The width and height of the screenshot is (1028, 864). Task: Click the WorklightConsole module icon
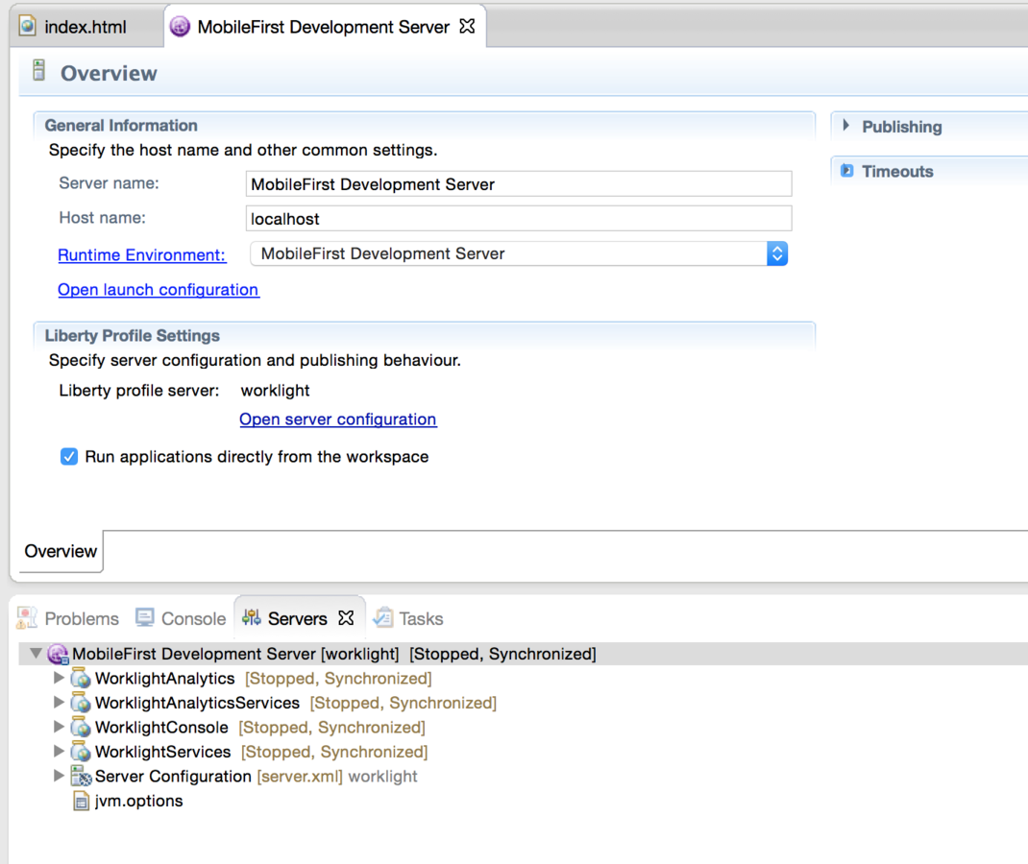[80, 727]
